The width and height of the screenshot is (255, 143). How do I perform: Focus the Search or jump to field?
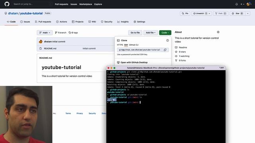[32, 4]
